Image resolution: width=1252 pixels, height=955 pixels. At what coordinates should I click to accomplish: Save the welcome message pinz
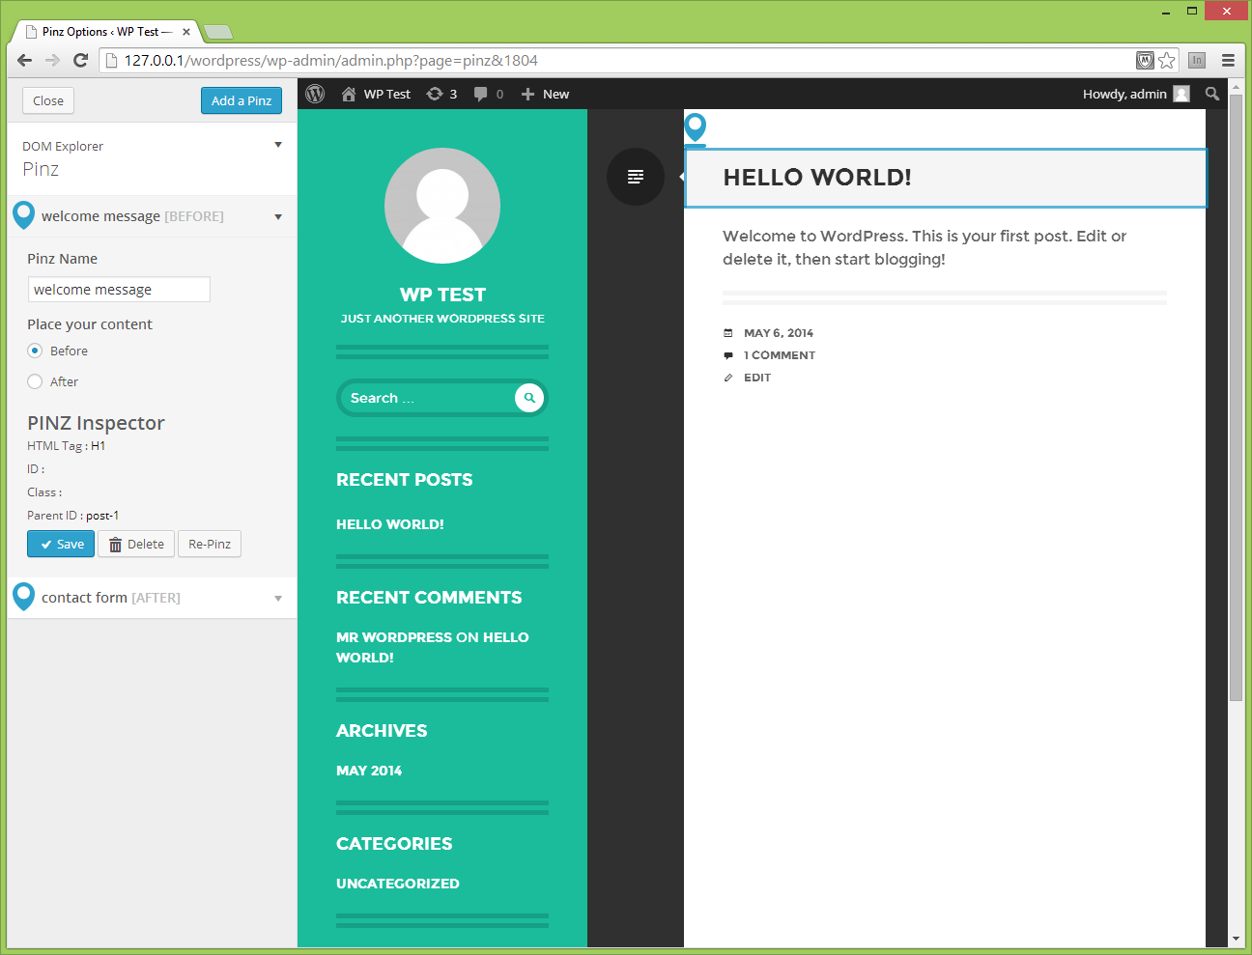click(61, 544)
